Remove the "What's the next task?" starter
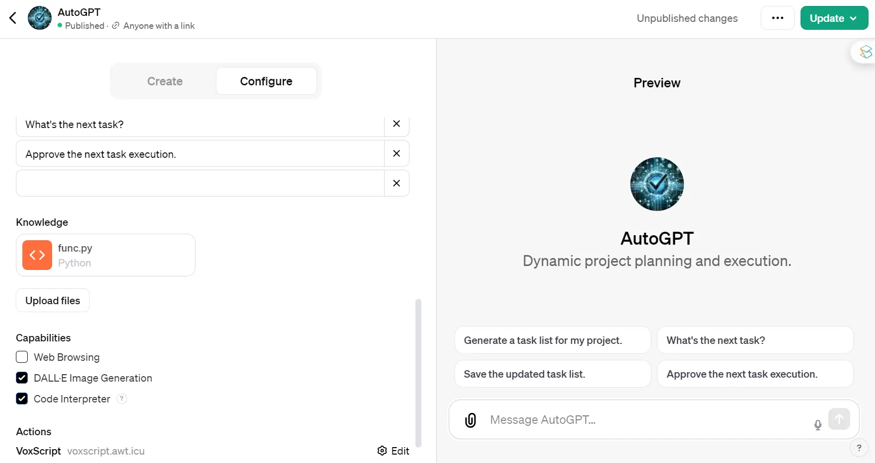The height and width of the screenshot is (463, 875). click(397, 124)
